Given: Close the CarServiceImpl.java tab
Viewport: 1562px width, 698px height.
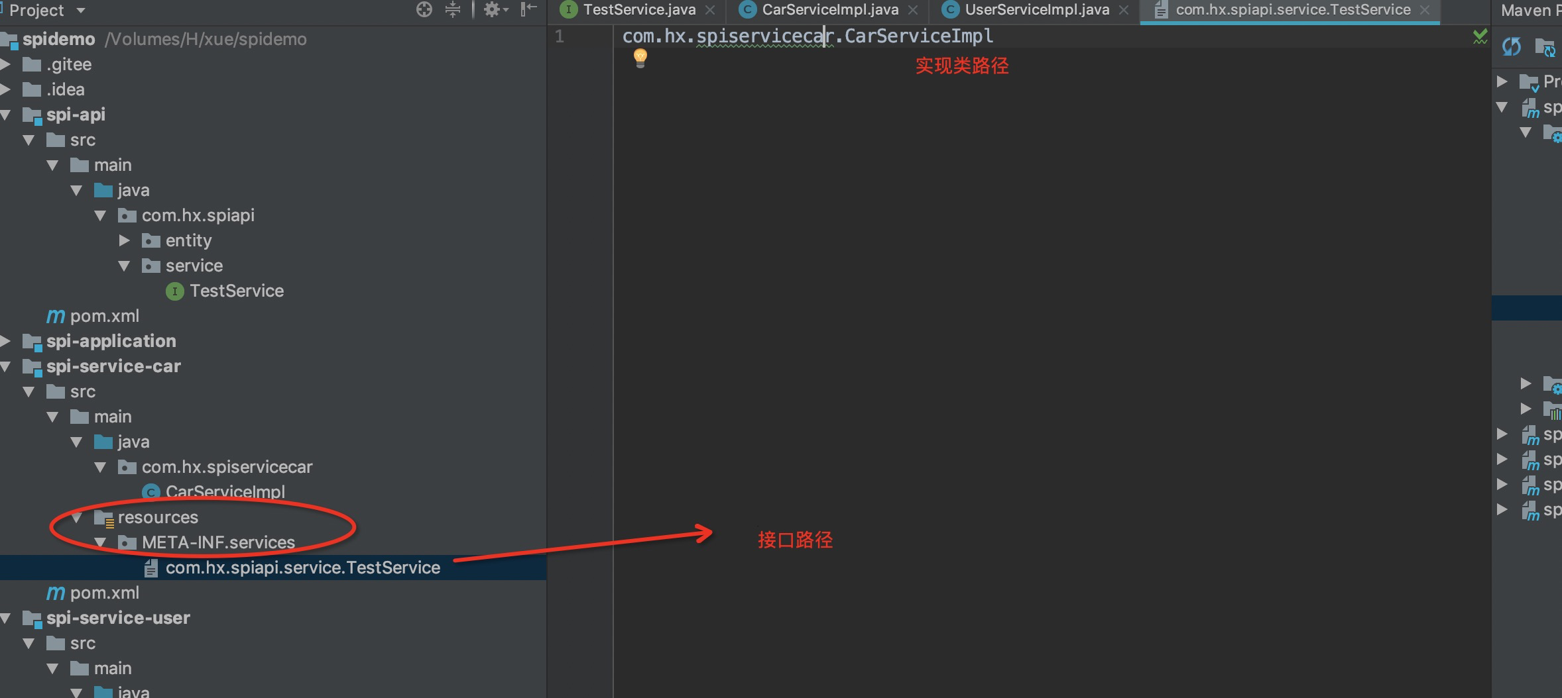Looking at the screenshot, I should coord(913,10).
